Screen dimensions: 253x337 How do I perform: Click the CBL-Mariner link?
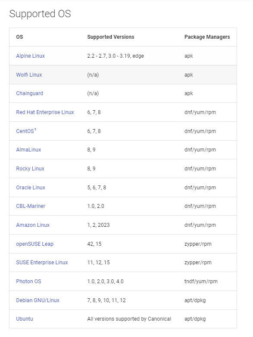[x=31, y=206]
